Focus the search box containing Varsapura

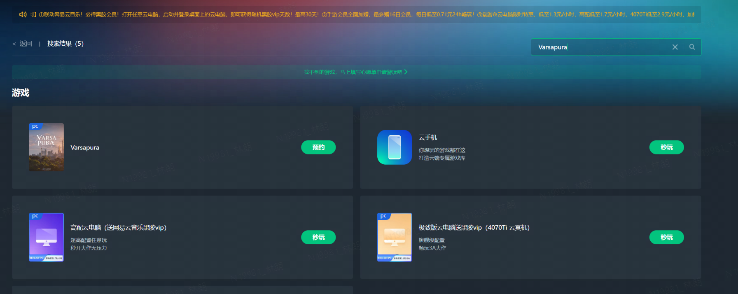pyautogui.click(x=601, y=47)
